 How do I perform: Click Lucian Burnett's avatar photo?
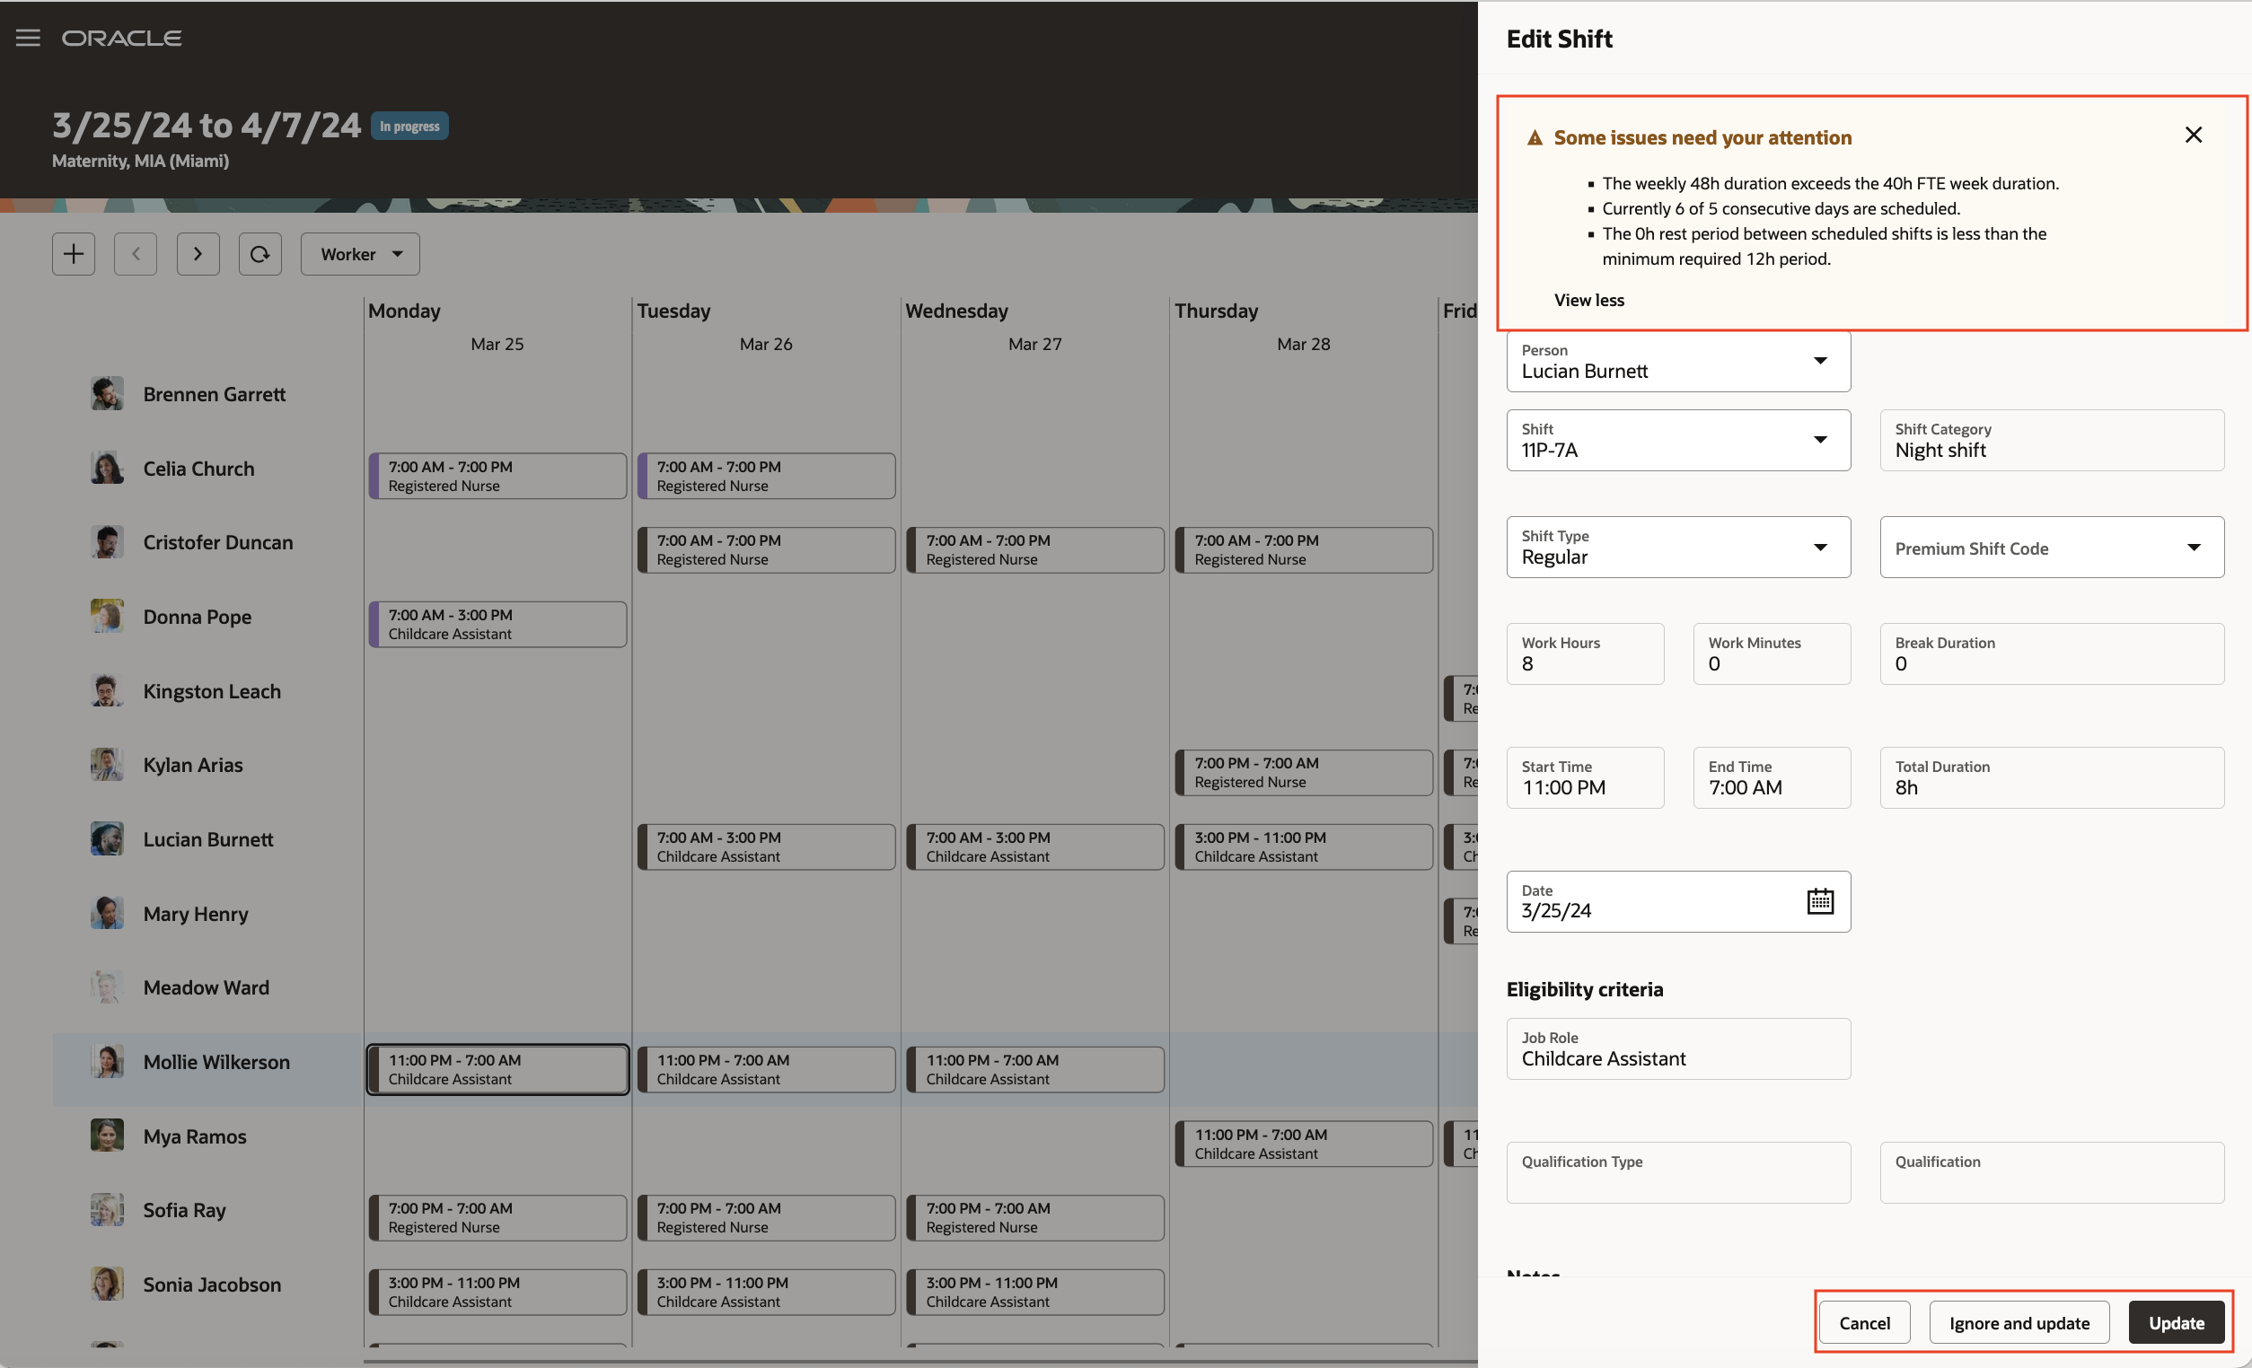[x=107, y=839]
